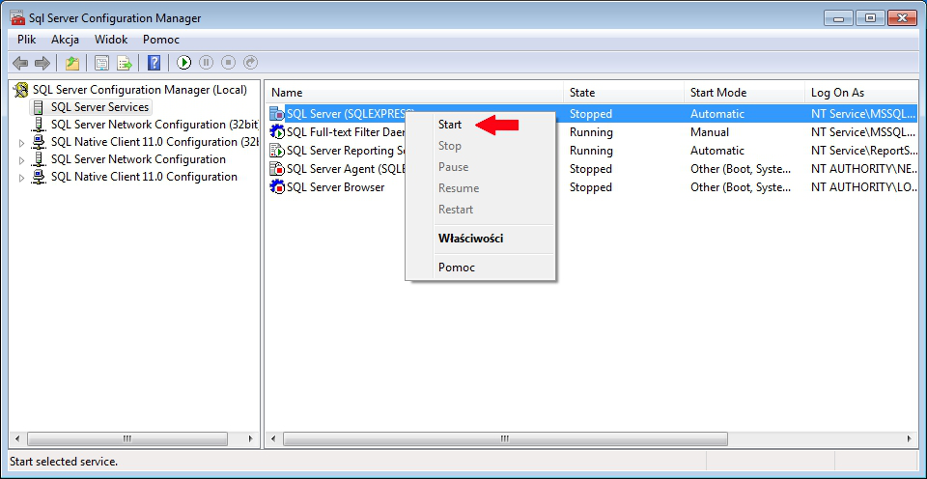927x479 pixels.
Task: Select SQL Server Services in the tree
Action: coord(99,107)
